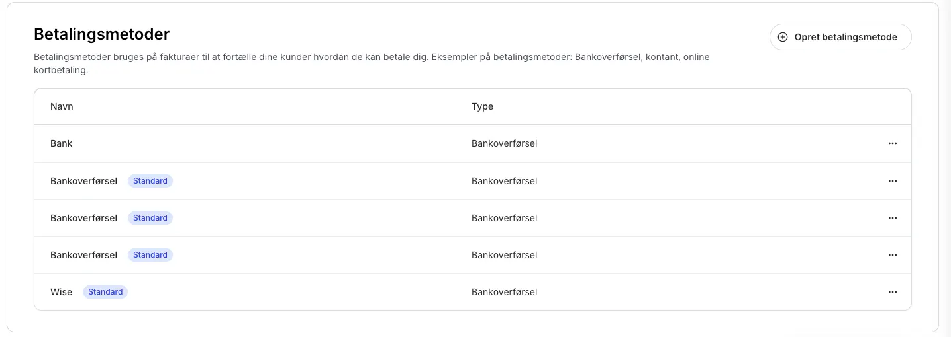Open the options menu for the Bank row

coord(892,143)
